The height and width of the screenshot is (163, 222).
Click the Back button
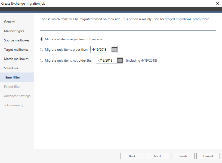coord(132,156)
